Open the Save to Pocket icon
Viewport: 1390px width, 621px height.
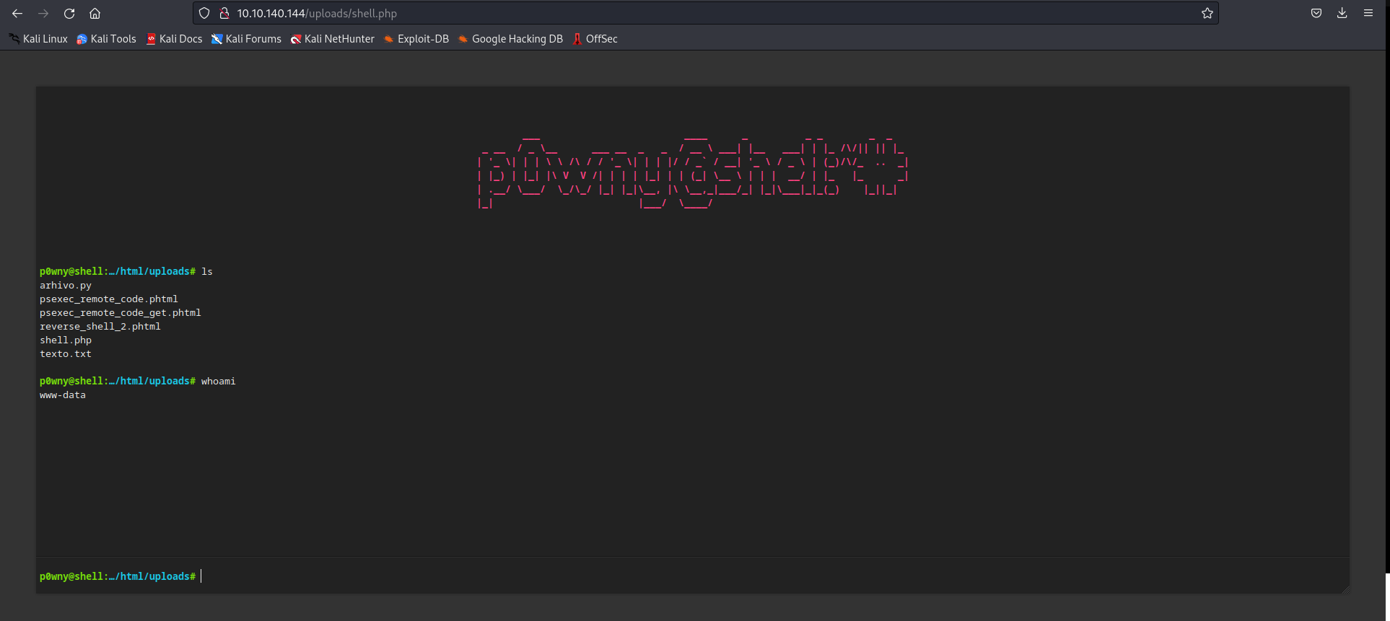[1316, 13]
